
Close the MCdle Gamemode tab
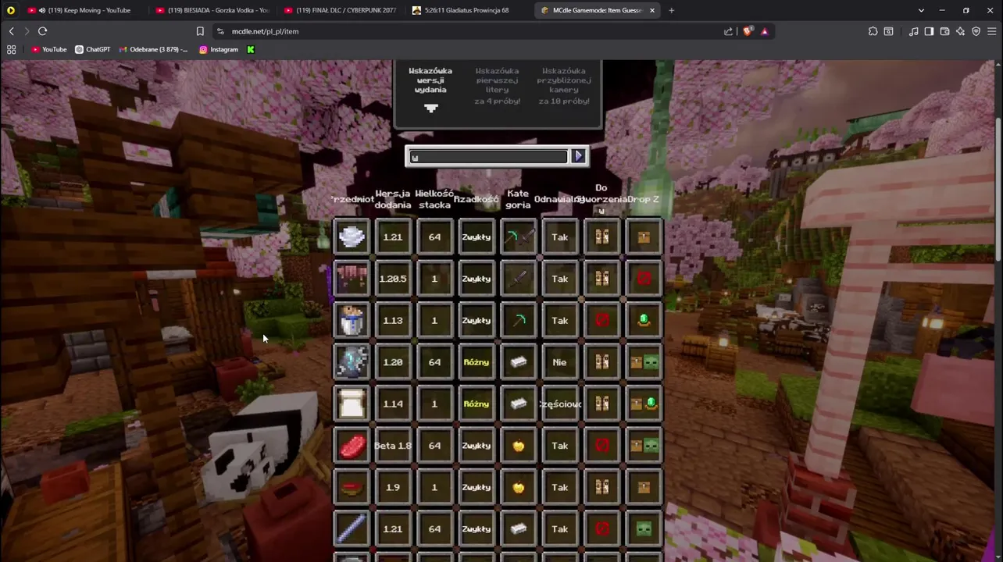[x=651, y=10]
